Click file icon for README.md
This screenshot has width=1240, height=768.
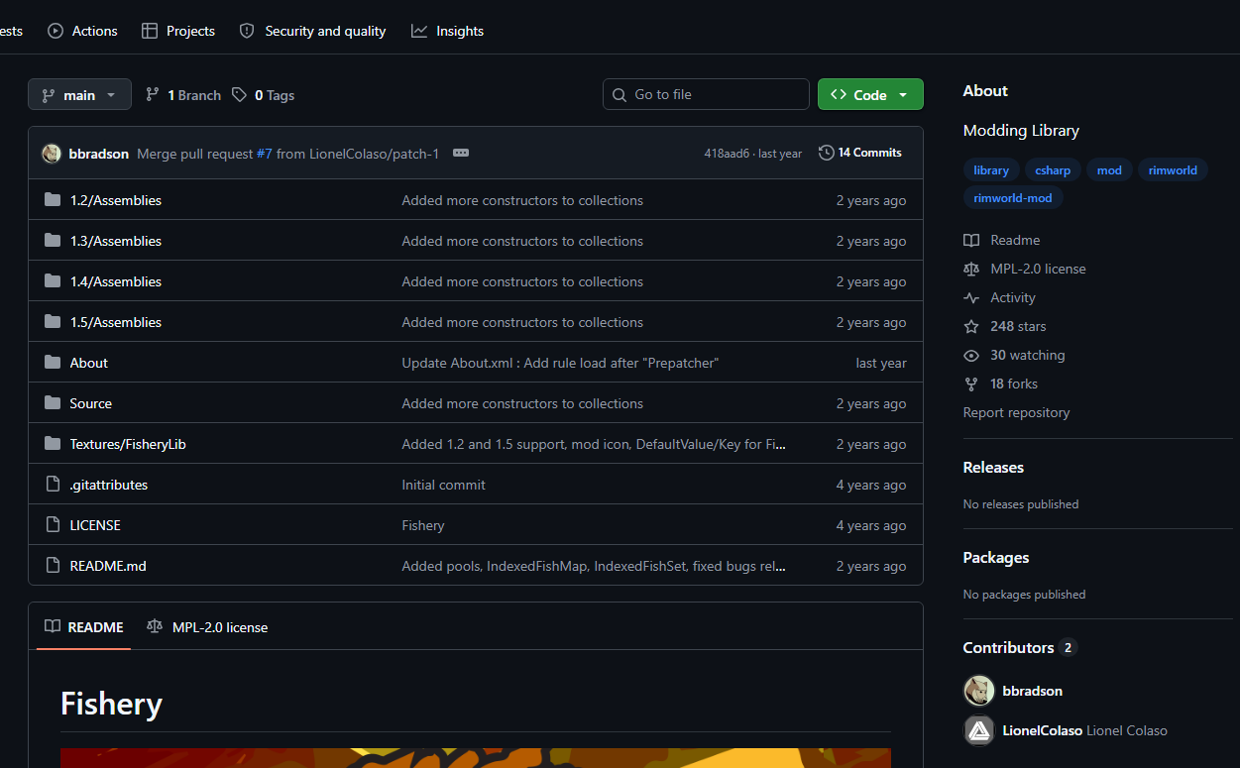pos(53,566)
